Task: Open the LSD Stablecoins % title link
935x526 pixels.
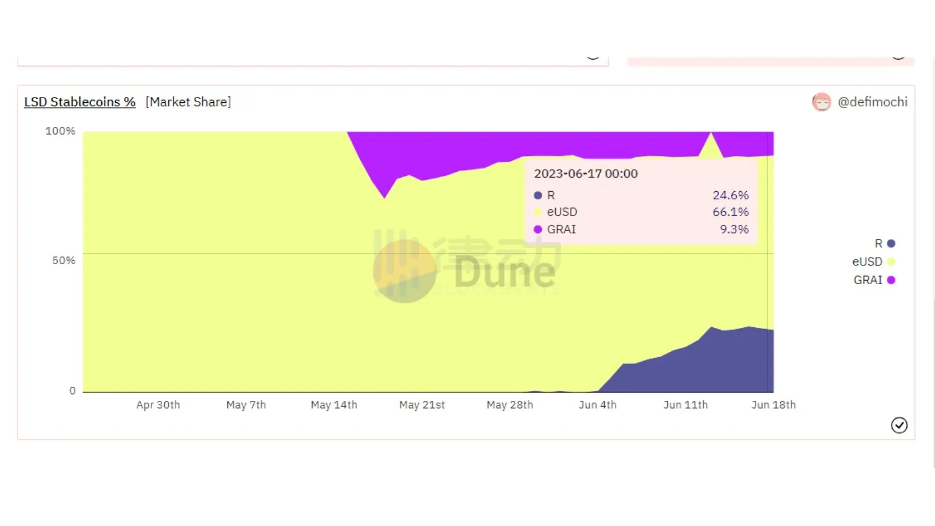Action: tap(79, 102)
